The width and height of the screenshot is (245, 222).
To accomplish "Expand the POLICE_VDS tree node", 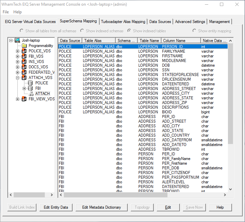I will 17,51.
